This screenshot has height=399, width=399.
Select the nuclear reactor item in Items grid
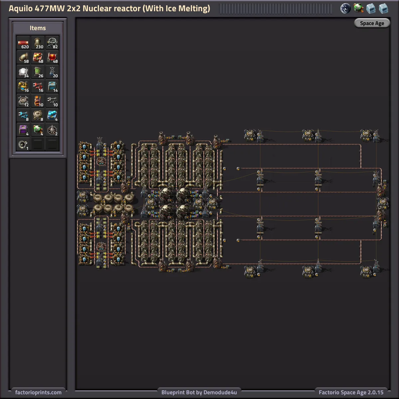click(x=38, y=130)
